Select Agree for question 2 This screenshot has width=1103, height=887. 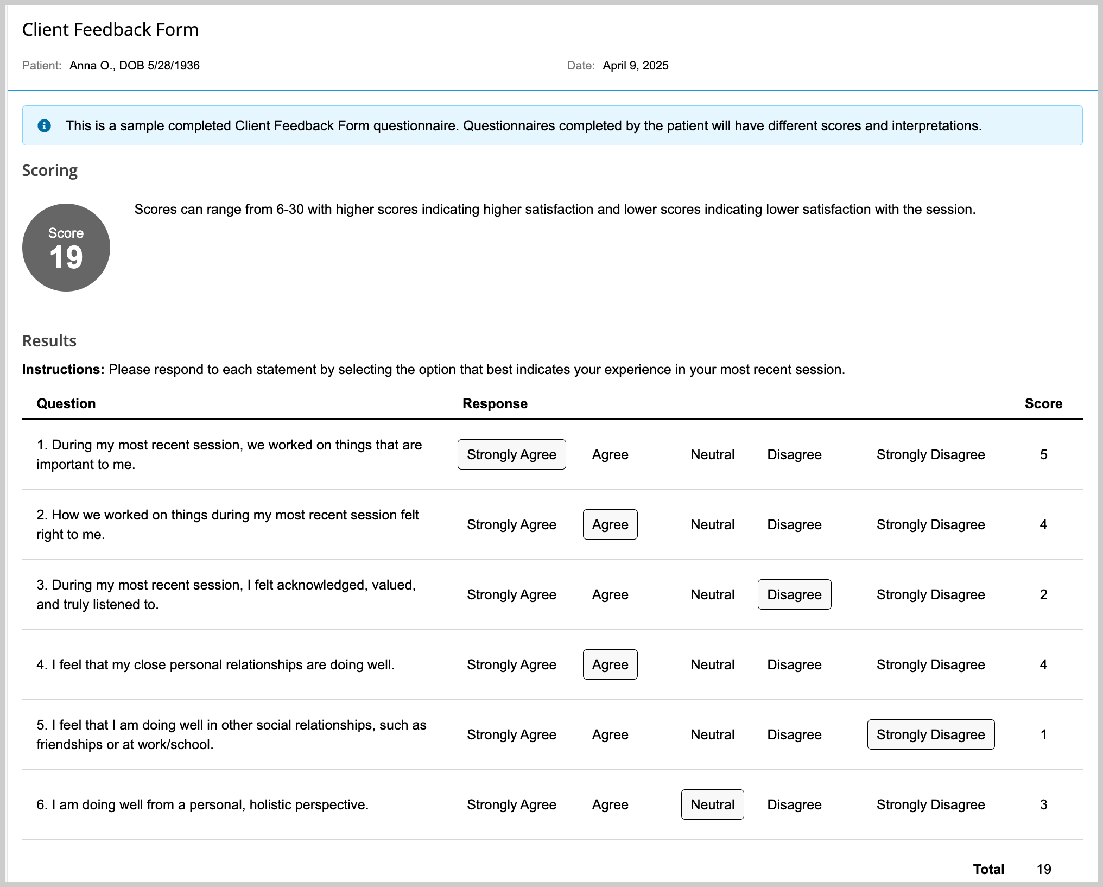pos(610,524)
